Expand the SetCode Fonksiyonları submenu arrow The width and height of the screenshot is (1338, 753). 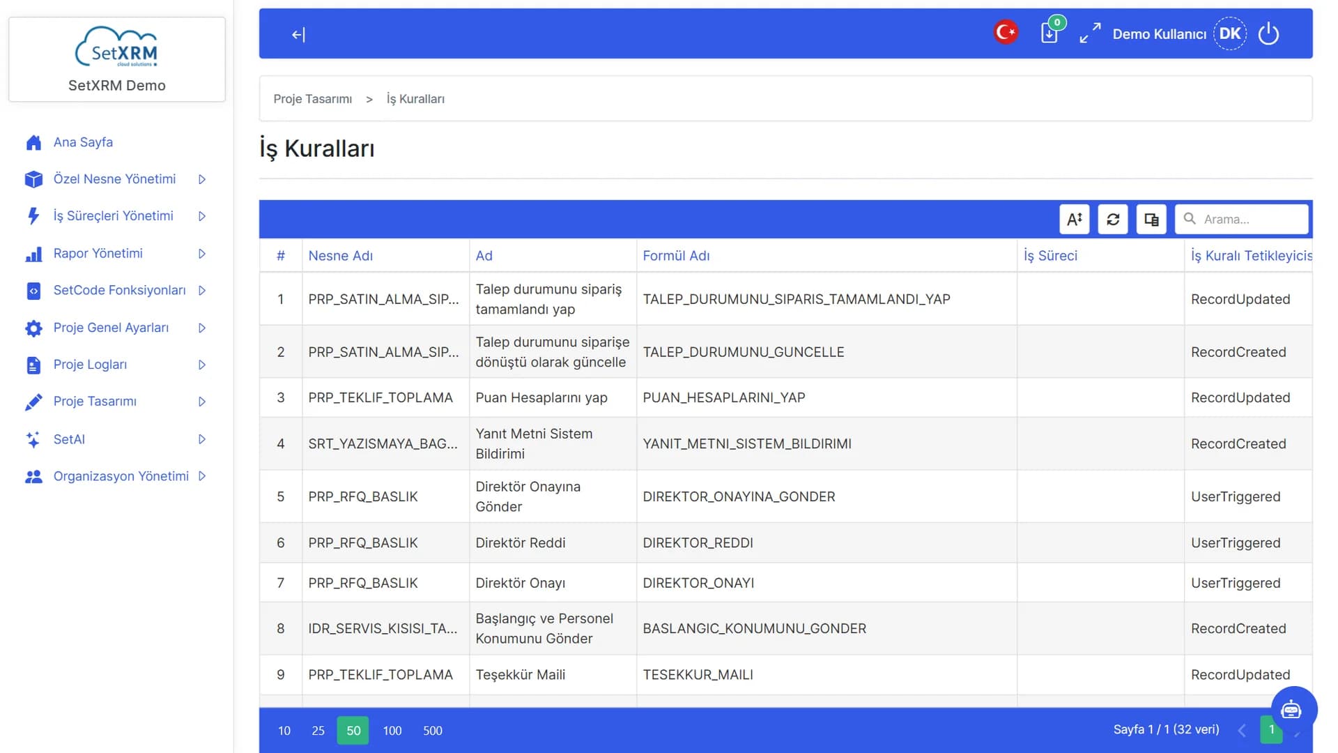tap(202, 290)
